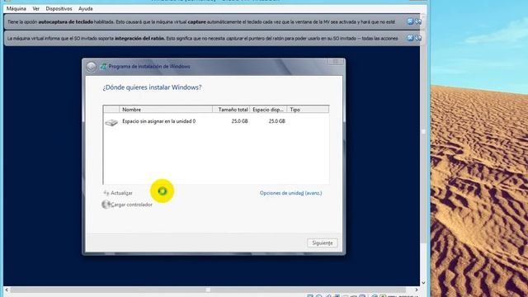Click the horizontal scrollbar left arrow

point(7,290)
